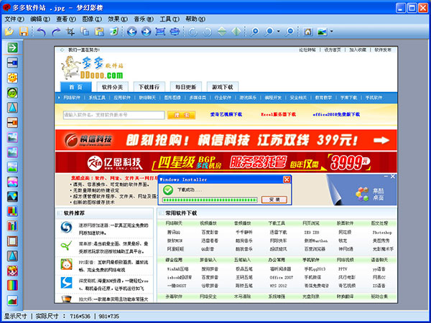431x323 pixels.
Task: Click the 显示尺寸 label in status bar
Action: (15, 316)
